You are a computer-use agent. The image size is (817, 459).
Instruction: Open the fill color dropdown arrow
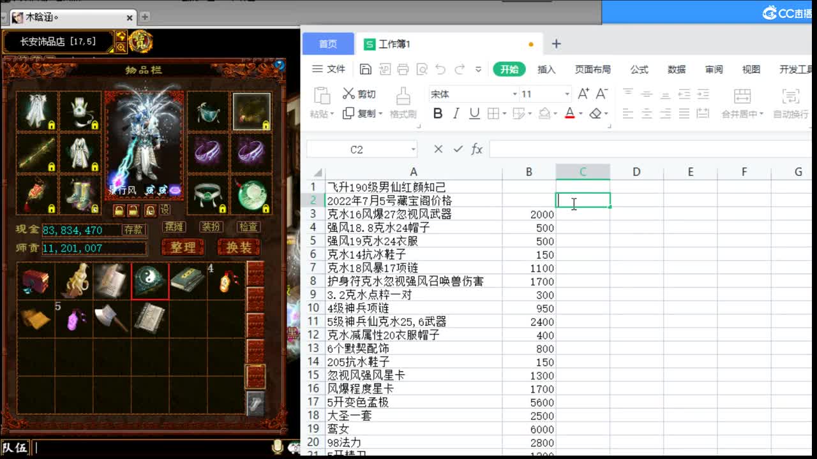coord(555,114)
